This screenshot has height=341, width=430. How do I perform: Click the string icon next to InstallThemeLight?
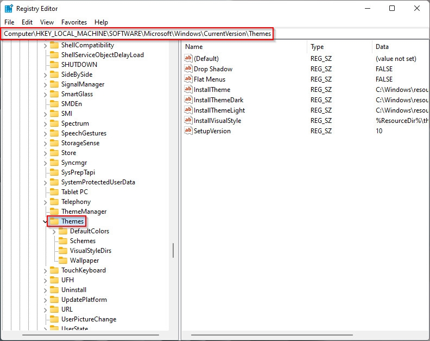pos(188,110)
